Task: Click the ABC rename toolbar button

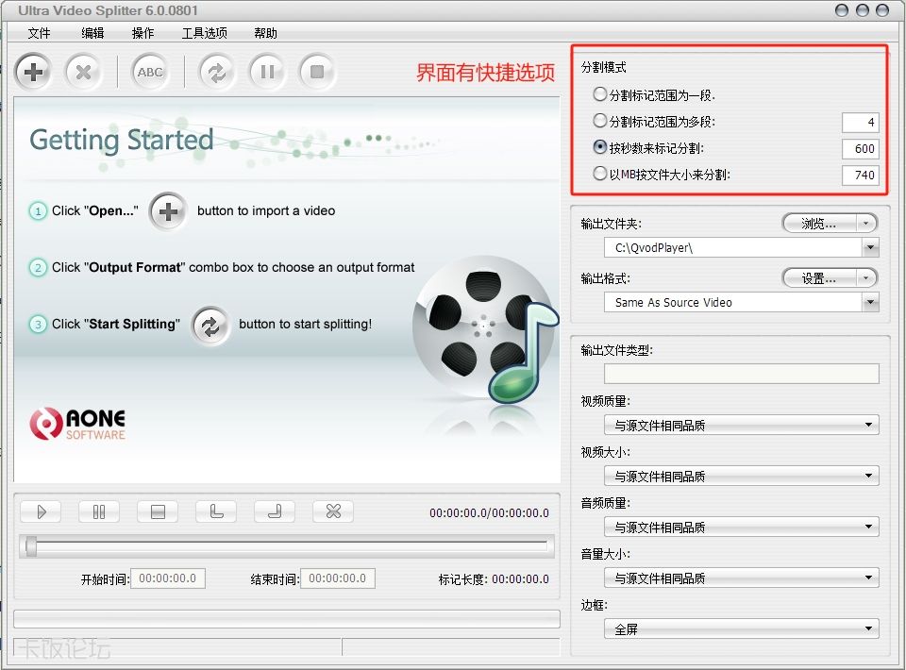Action: point(150,72)
